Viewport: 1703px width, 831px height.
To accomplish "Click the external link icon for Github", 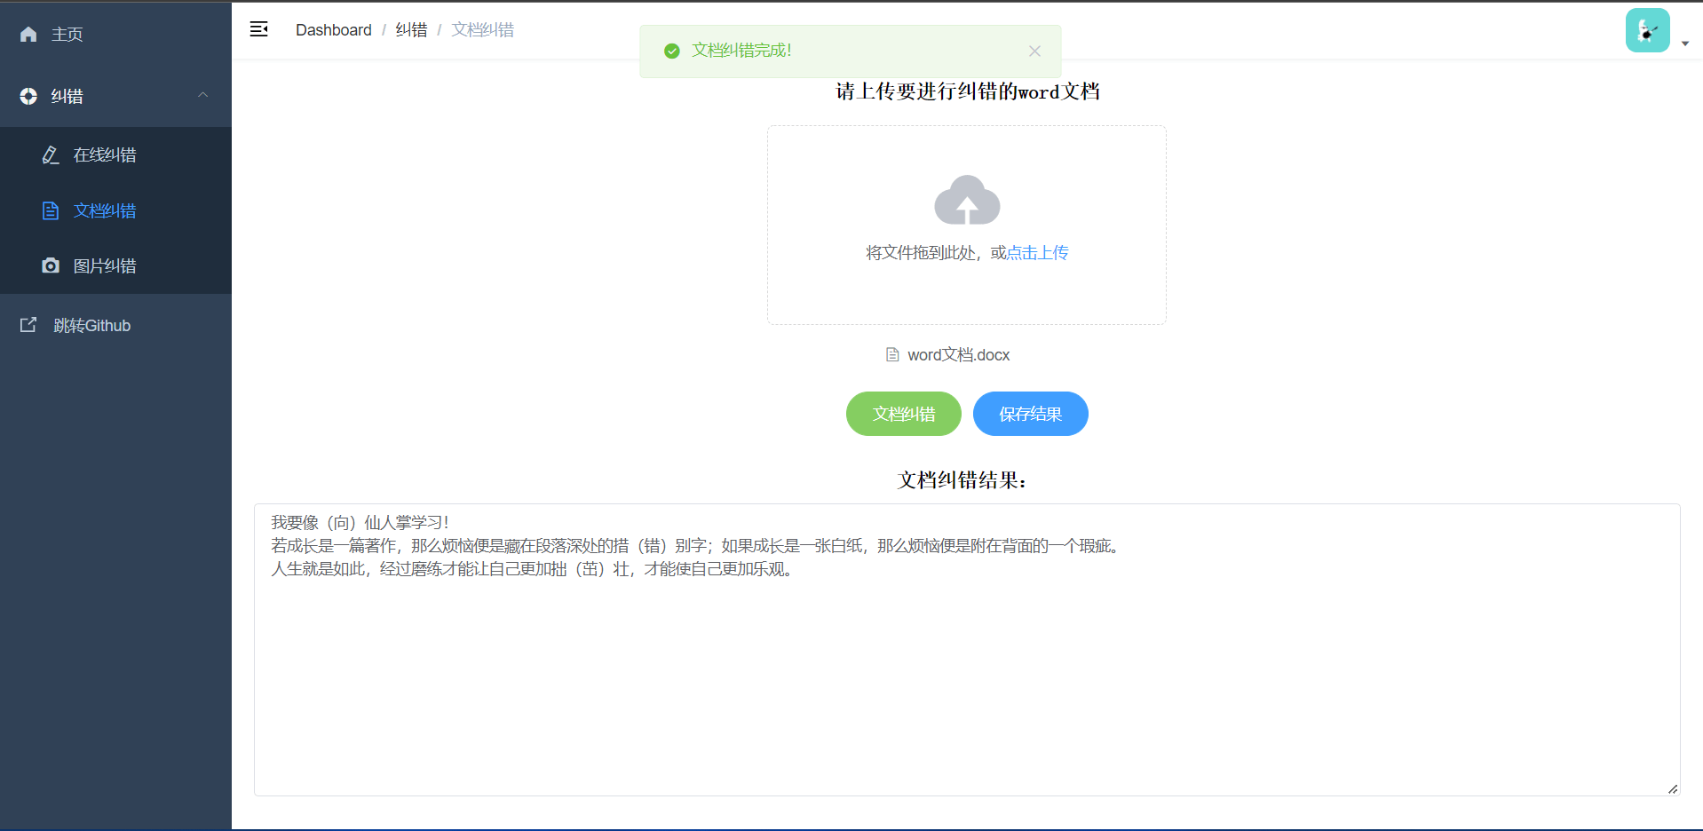I will tap(28, 325).
